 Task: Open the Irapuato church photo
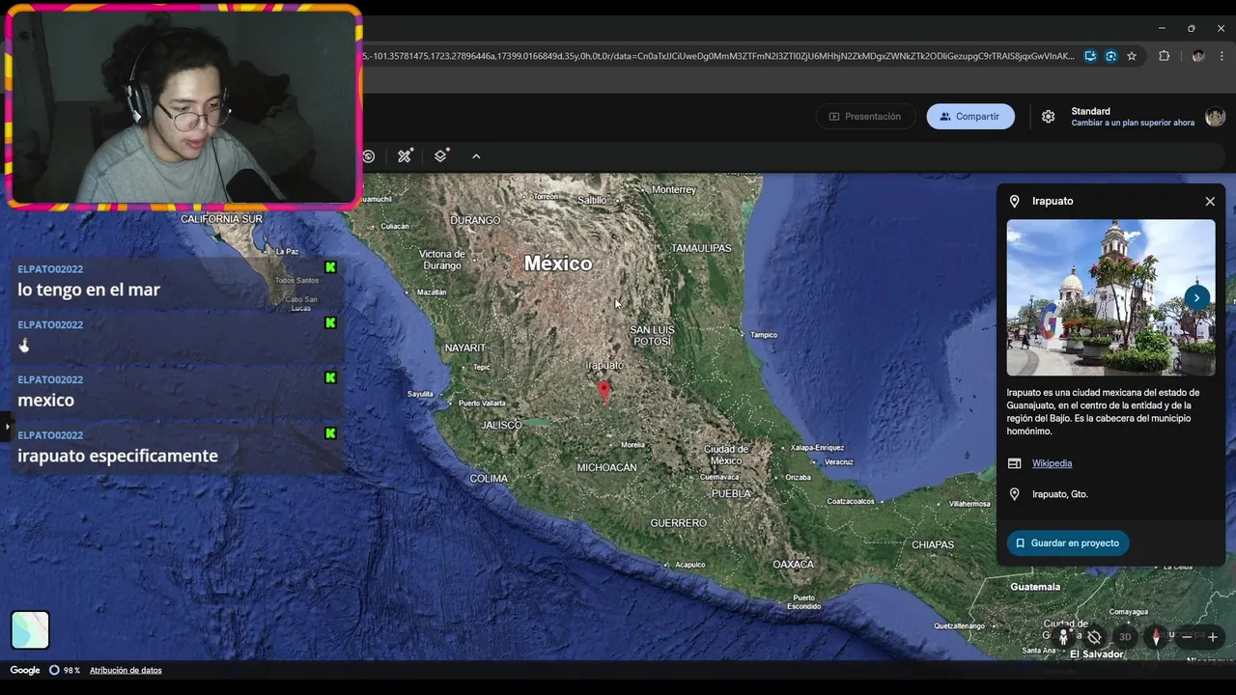click(x=1110, y=297)
